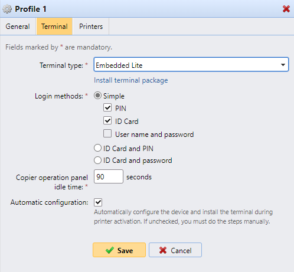Uncheck the PIN checkbox
The image size is (294, 272).
tap(107, 107)
